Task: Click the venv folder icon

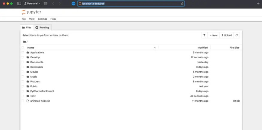Action: (x=28, y=96)
